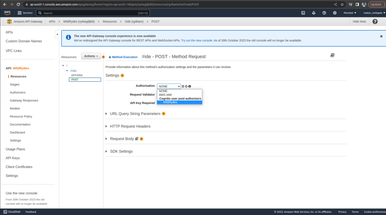Screen dimensions: 386x215
Task: Open the console settings gear
Action: point(335,13)
